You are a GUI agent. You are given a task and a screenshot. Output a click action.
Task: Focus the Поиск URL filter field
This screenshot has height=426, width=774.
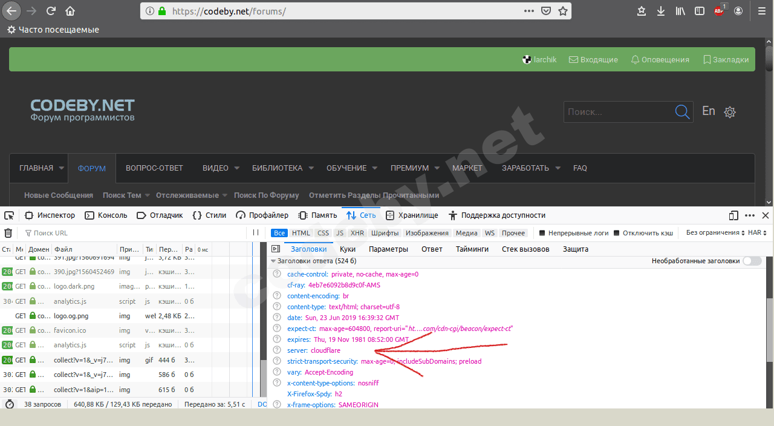[133, 233]
